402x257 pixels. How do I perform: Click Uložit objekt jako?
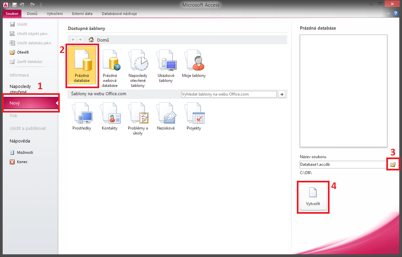coord(28,34)
